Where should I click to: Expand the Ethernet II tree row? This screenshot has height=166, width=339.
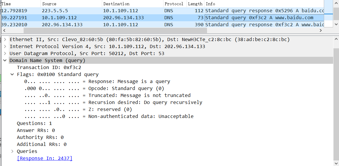[x=5, y=40]
